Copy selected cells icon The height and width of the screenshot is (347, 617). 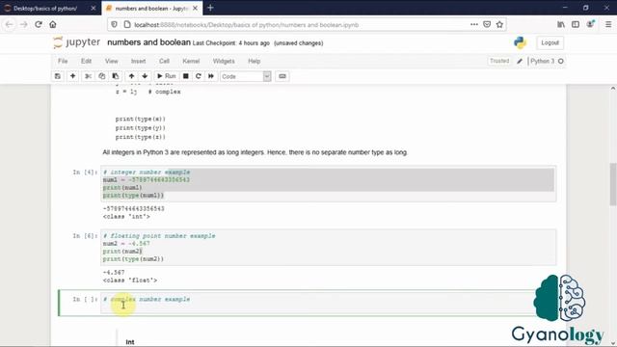(x=102, y=76)
